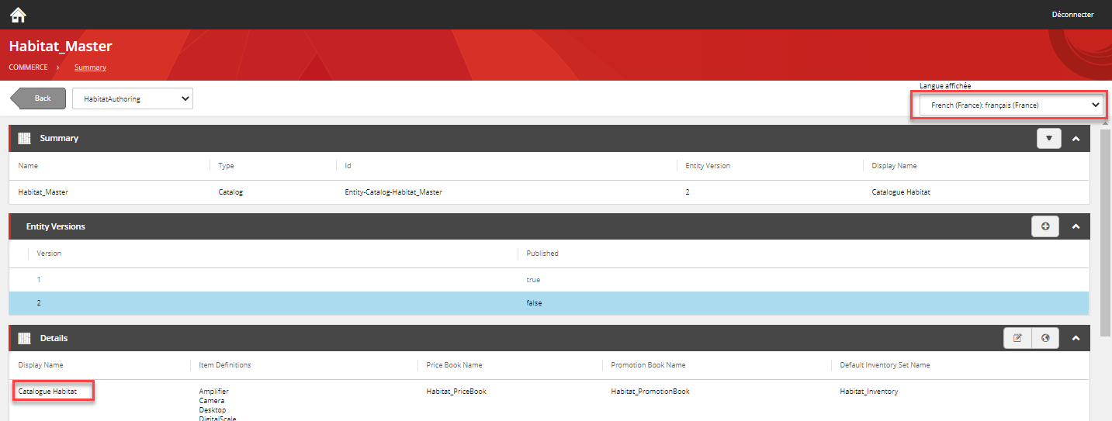
Task: Click the Amplifier item definition
Action: [x=214, y=392]
